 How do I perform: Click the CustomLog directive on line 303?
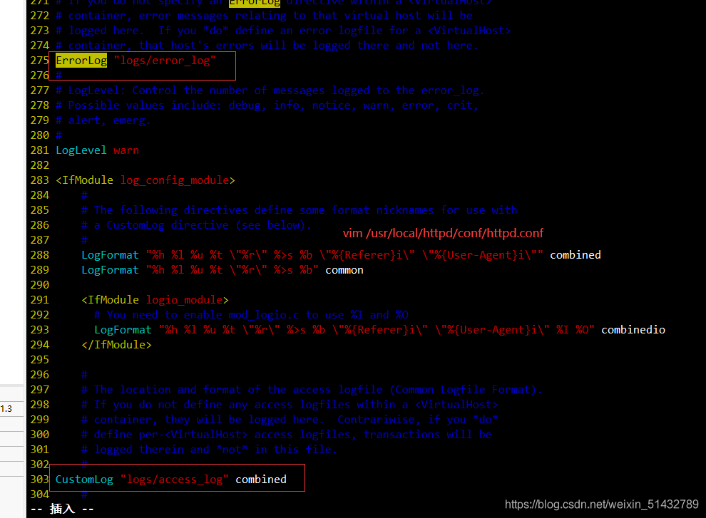[85, 480]
